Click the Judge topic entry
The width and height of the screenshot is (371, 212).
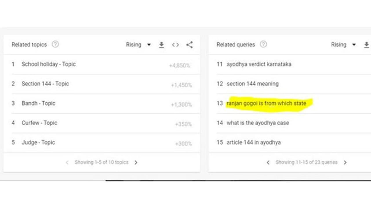coord(38,142)
